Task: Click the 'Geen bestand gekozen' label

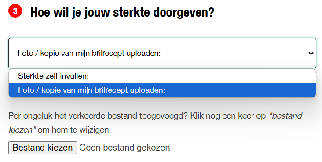Action: pyautogui.click(x=124, y=148)
